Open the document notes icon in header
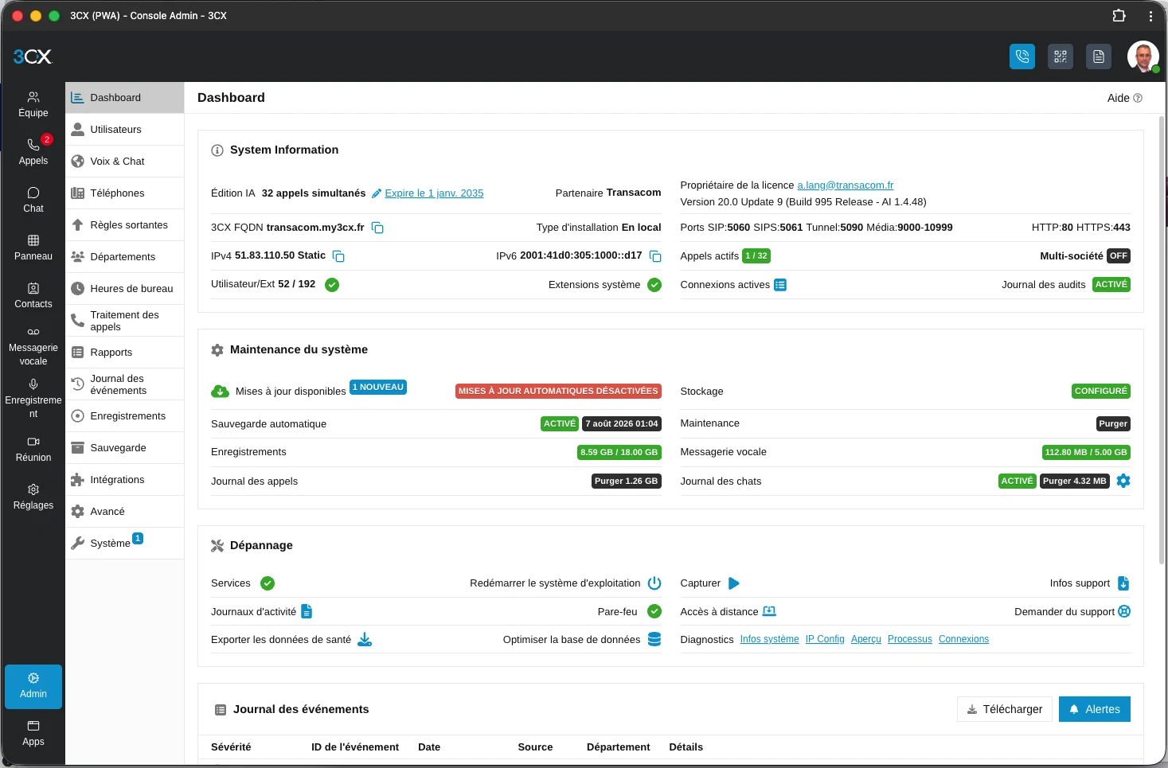 pyautogui.click(x=1099, y=57)
